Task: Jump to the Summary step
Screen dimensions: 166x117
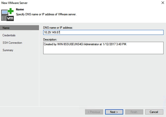Action: (x=8, y=50)
